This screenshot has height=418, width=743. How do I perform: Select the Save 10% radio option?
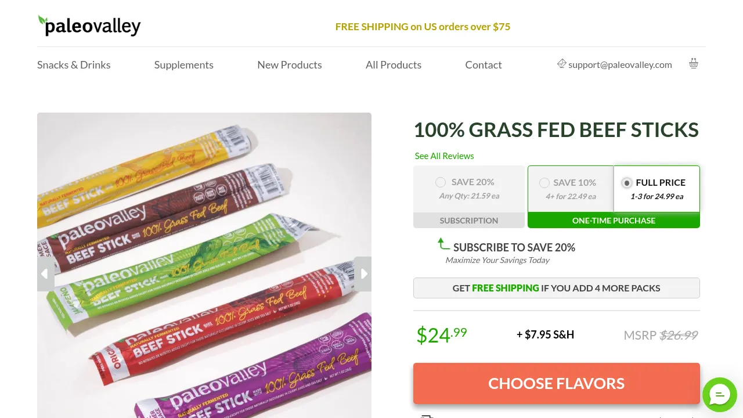(544, 183)
